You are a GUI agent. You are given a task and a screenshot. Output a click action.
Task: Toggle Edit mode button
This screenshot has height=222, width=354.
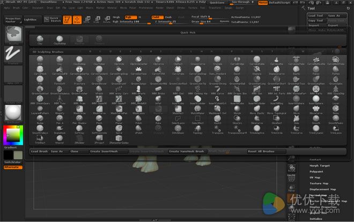tap(67, 20)
